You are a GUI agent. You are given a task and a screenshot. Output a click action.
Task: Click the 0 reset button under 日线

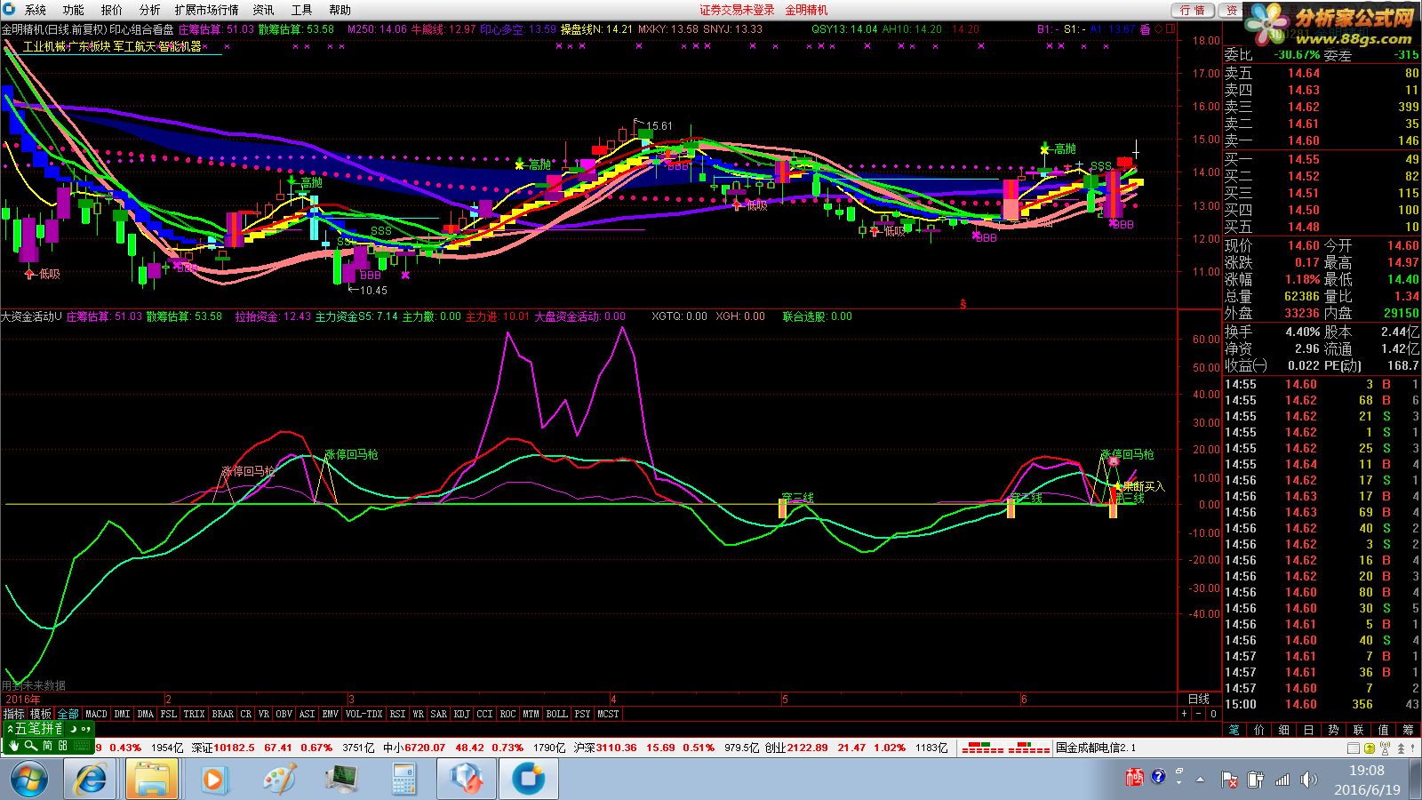1213,714
